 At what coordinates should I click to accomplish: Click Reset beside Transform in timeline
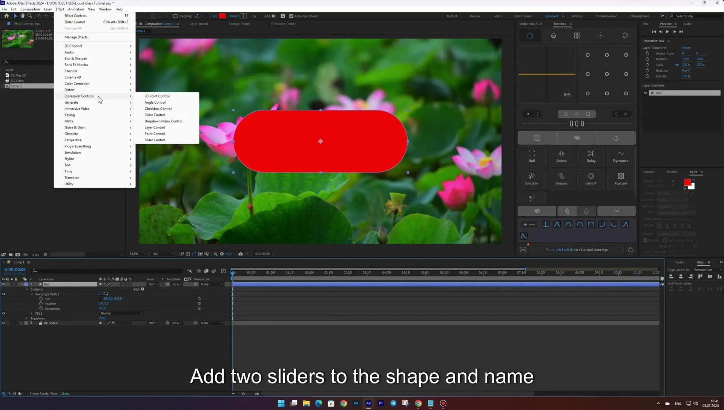(103, 318)
